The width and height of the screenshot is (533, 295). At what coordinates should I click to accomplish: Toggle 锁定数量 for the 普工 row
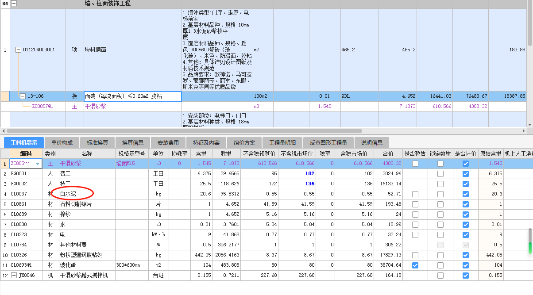(440, 174)
